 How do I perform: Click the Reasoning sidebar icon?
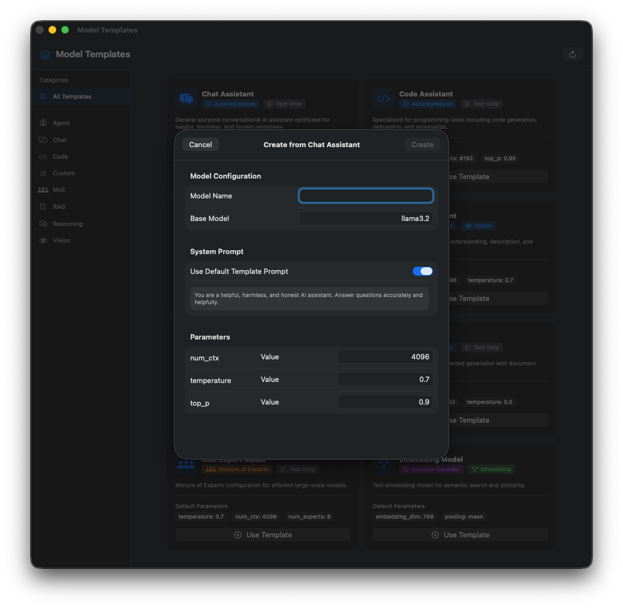pos(43,224)
